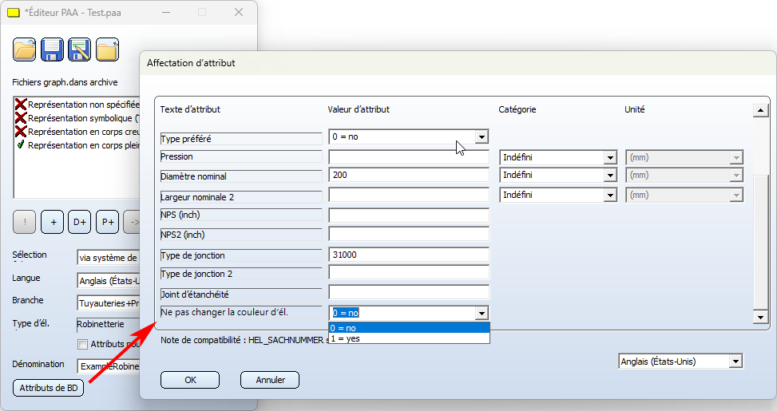Click the Diamètre nominal field containing 200
This screenshot has width=777, height=411.
(408, 175)
